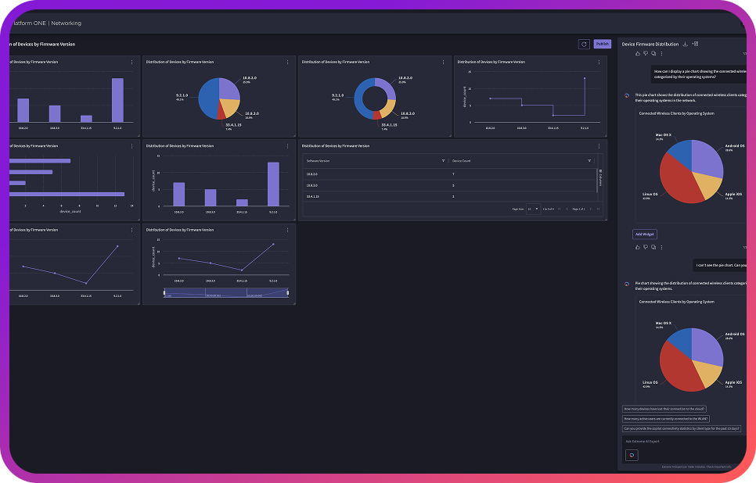Open the options menu on the table widget
756x483 pixels.
(599, 145)
